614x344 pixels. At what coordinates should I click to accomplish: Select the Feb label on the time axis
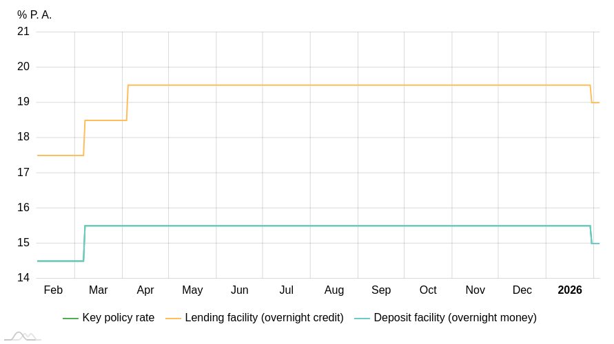pyautogui.click(x=53, y=290)
